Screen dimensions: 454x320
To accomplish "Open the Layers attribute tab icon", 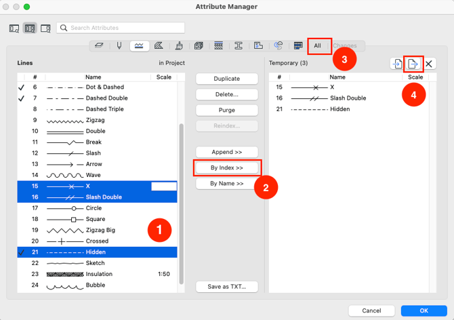I will pyautogui.click(x=99, y=46).
